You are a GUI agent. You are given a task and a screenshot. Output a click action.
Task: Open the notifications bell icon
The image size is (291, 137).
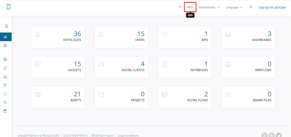251,7
